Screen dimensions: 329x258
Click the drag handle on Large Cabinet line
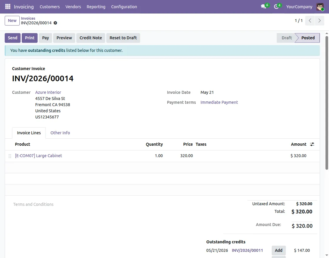pyautogui.click(x=10, y=156)
